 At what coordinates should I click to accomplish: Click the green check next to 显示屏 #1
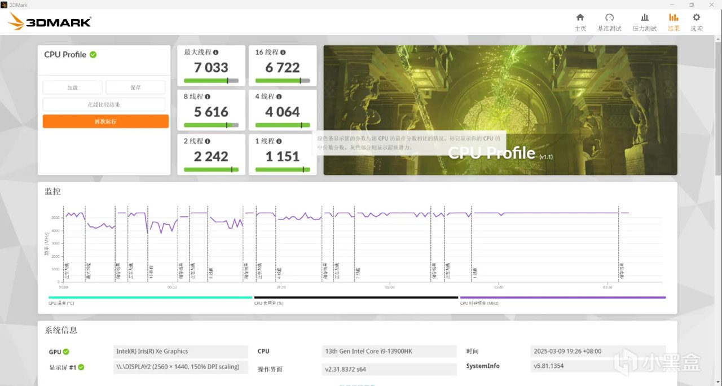click(x=81, y=367)
